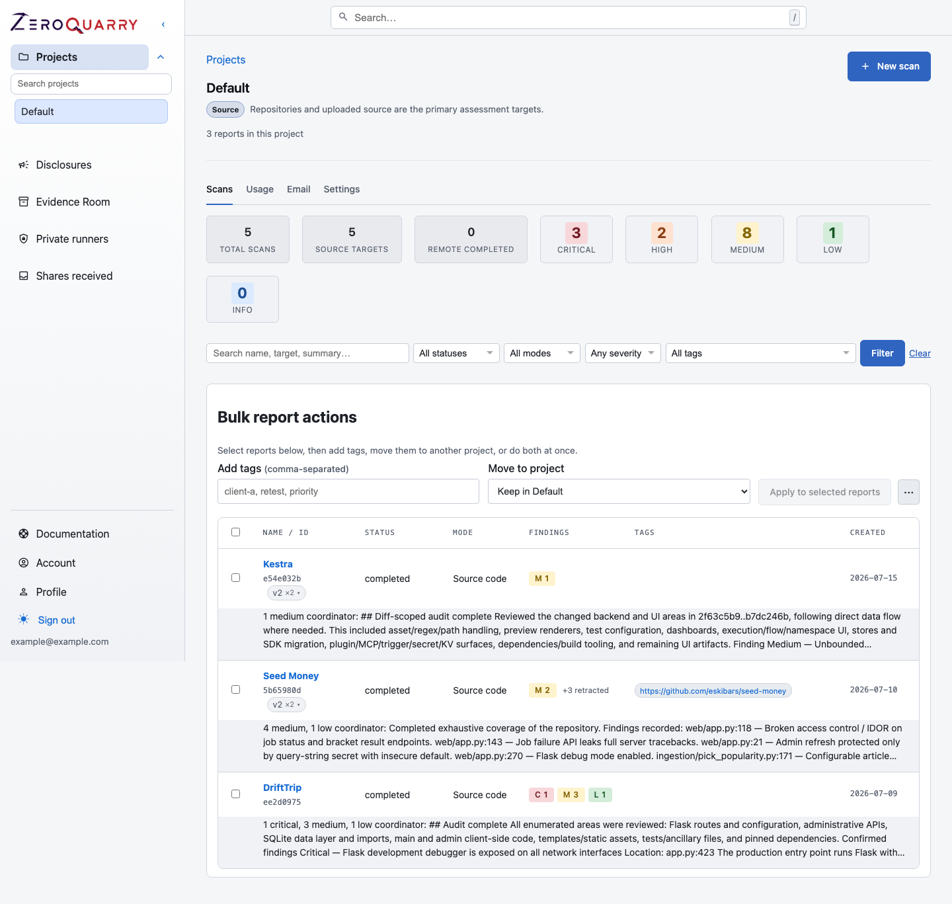Expand the Seed Money v2 versions pill
The image size is (952, 904).
click(x=286, y=705)
